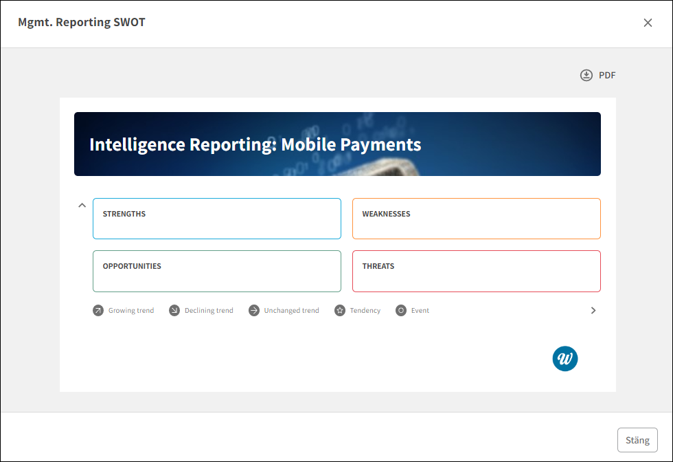The height and width of the screenshot is (462, 673).
Task: Click the Growing trend arrow icon
Action: click(98, 311)
